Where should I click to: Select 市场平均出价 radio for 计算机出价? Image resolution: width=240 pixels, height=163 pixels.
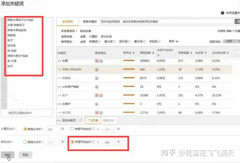coord(72,129)
